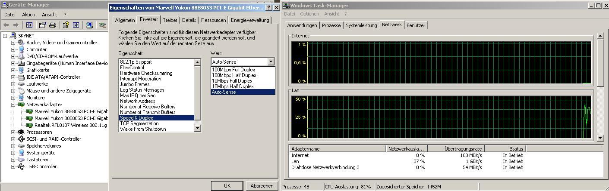Viewport: 609px width, 191px height.
Task: Click the OK button
Action: [x=227, y=186]
